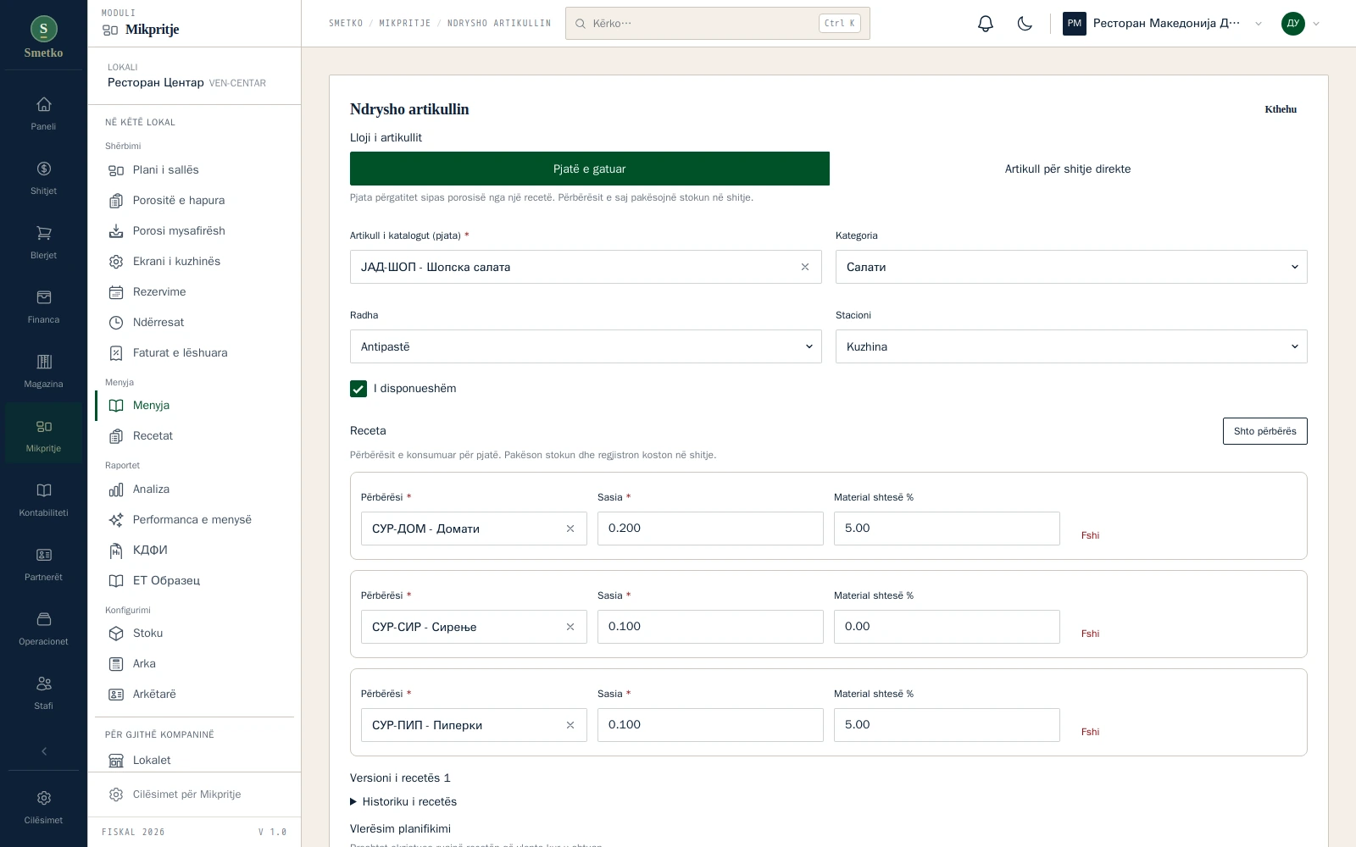This screenshot has width=1356, height=847.
Task: Select Pjatë e gatuar article type
Action: (x=590, y=169)
